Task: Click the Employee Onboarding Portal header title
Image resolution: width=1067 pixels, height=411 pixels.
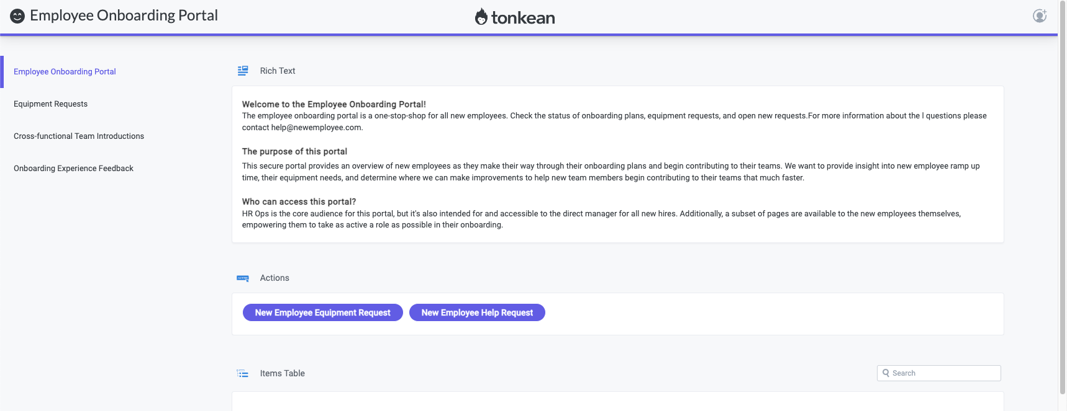Action: tap(124, 15)
